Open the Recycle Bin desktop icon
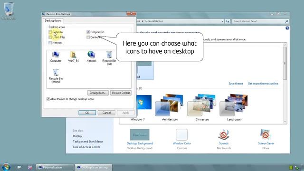The width and height of the screenshot is (304, 171). pos(9,10)
